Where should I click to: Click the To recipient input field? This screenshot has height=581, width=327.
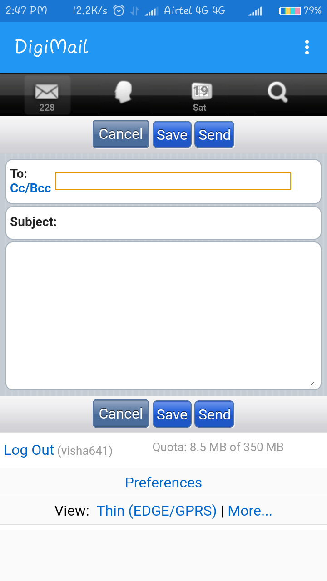click(172, 181)
